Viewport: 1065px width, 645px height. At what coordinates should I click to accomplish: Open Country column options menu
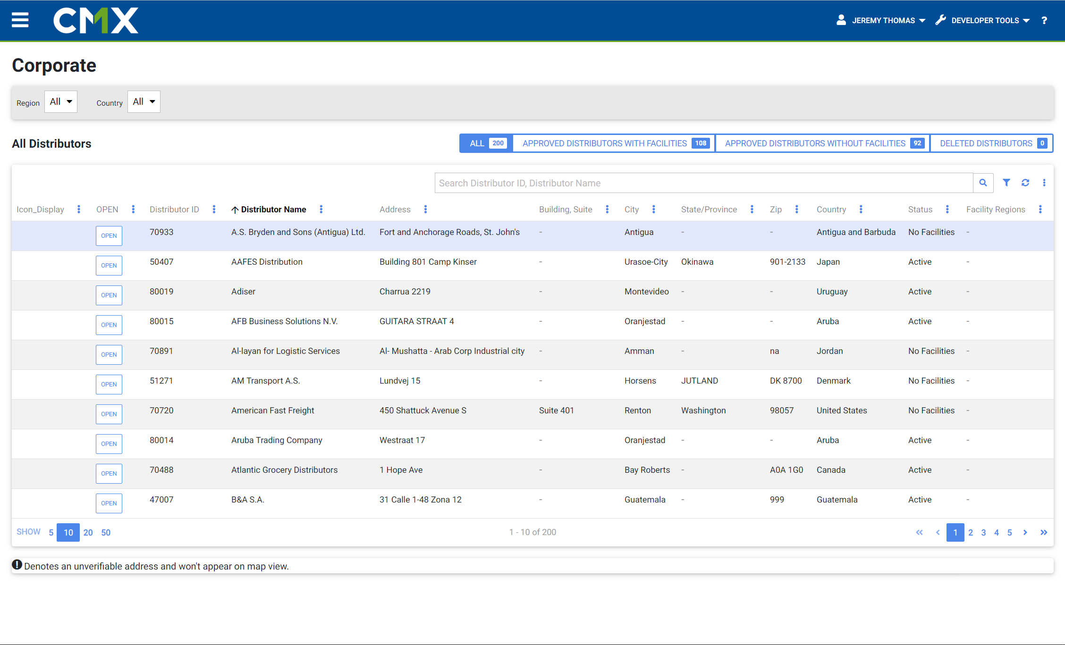tap(861, 209)
